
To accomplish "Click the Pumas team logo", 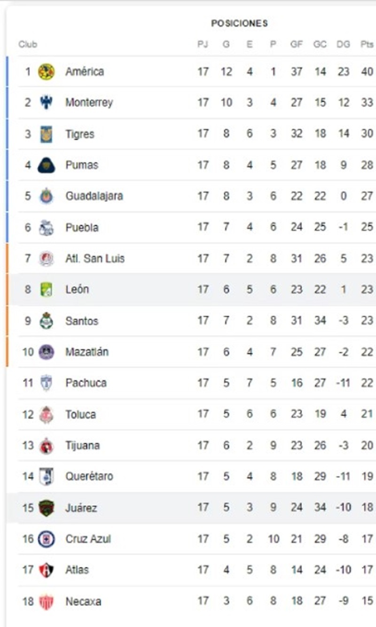I will coord(46,165).
